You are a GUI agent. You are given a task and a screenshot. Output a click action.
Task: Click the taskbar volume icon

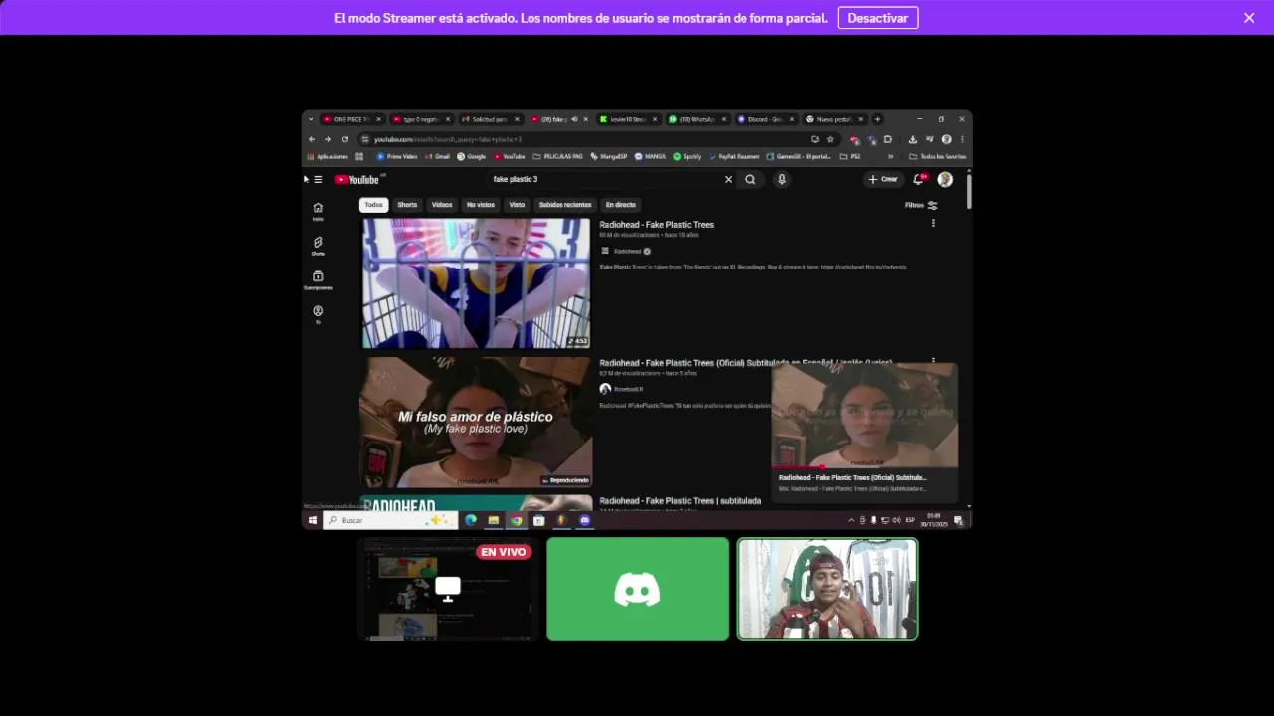click(x=896, y=520)
